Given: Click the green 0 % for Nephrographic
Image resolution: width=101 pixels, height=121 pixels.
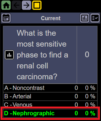Looking at the screenshot, I should [x=90, y=113].
